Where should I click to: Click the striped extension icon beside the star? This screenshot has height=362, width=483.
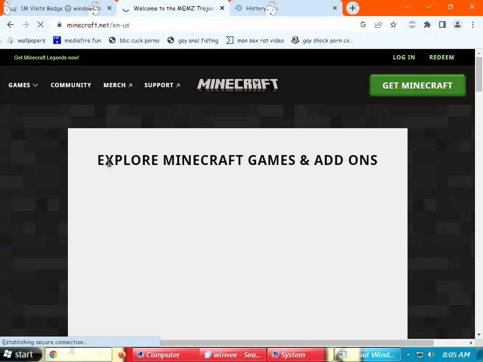412,25
